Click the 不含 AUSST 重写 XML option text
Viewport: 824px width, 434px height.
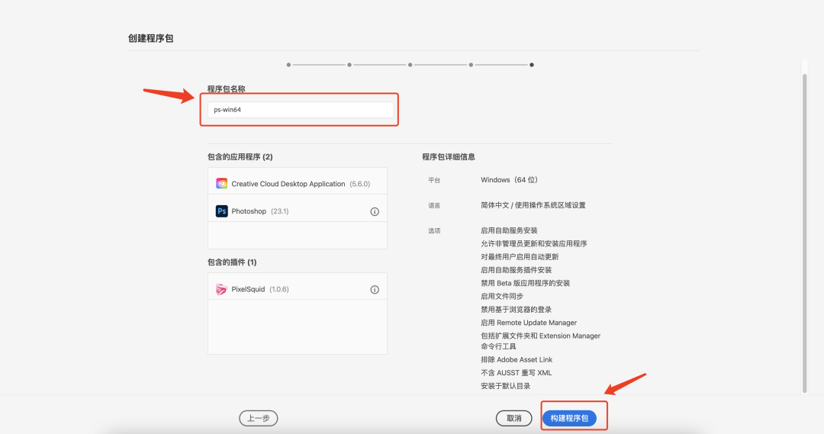[516, 373]
